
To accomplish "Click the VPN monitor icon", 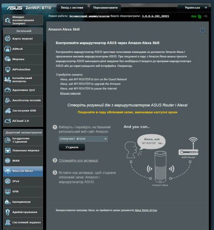I will [8, 192].
